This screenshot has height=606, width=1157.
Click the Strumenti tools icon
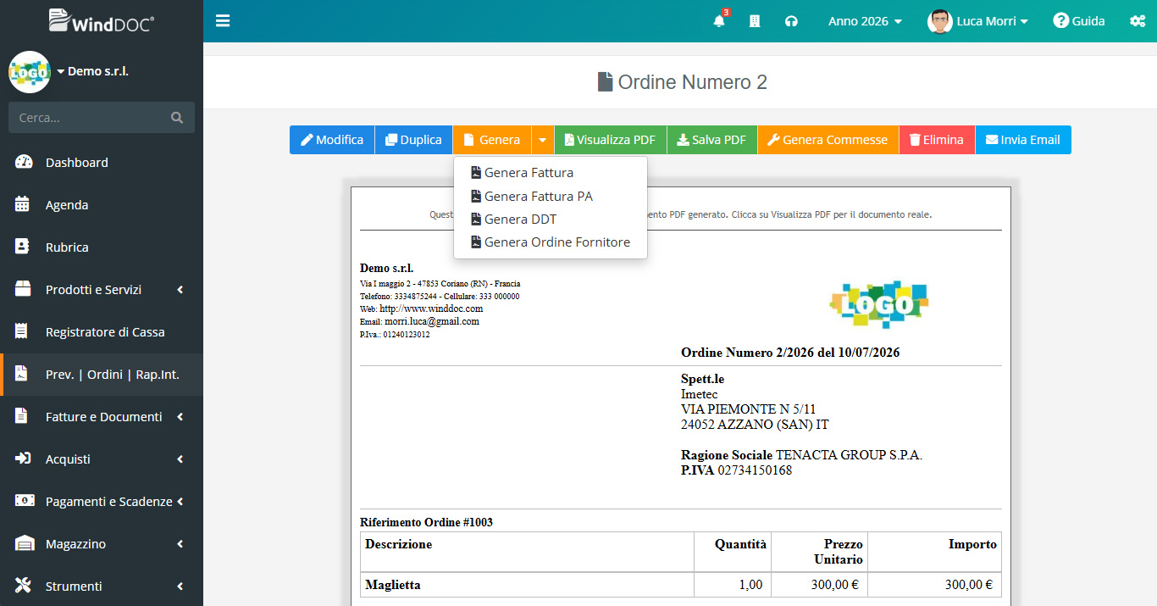point(24,586)
